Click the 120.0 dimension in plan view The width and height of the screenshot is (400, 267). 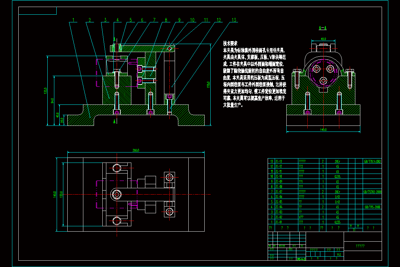pyautogui.click(x=61, y=194)
